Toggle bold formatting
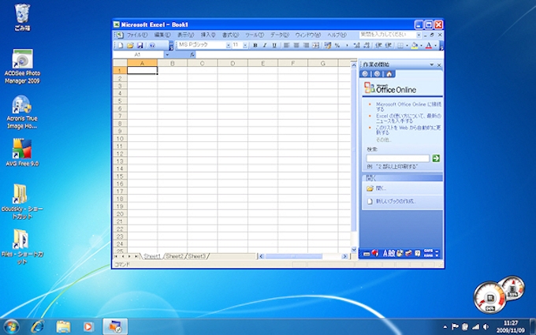The image size is (536, 335). point(255,46)
